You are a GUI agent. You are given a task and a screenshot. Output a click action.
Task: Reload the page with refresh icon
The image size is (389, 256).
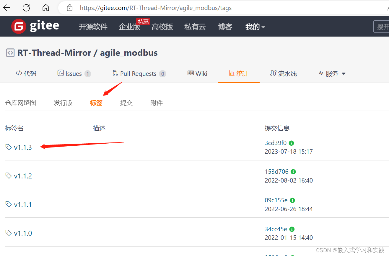point(26,8)
